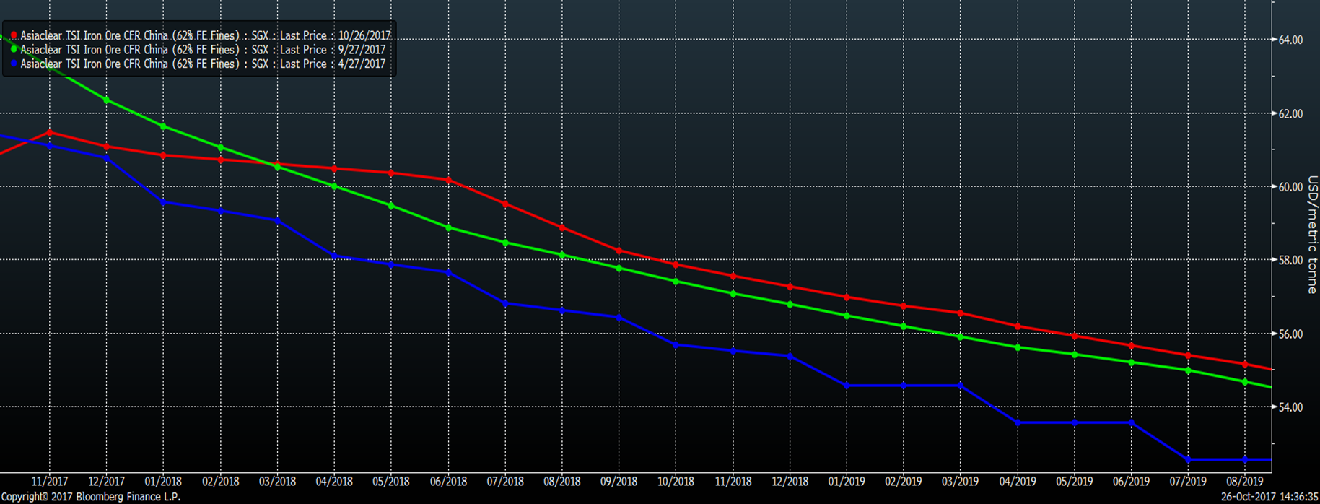Select the 54.00 tick on the price axis
This screenshot has width=1320, height=504.
click(1290, 407)
